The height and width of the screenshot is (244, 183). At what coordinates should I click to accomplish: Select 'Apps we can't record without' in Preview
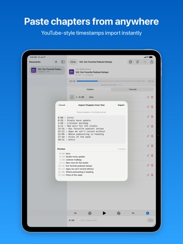pos(80,169)
